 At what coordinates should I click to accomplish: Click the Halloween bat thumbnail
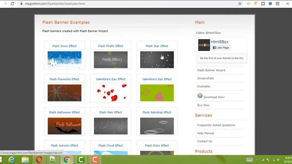(64, 126)
